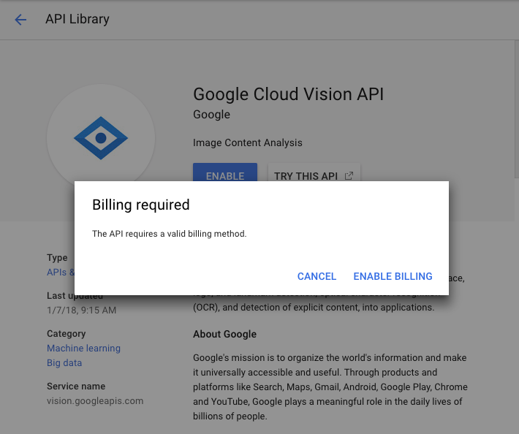Viewport: 519px width, 434px height.
Task: Click the Category label
Action: click(x=67, y=333)
